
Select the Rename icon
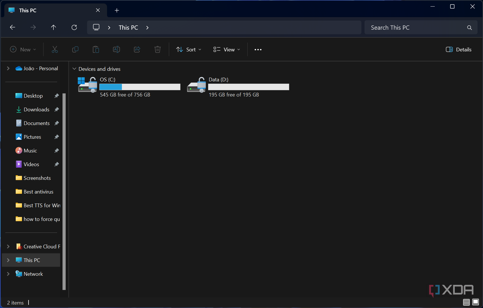pyautogui.click(x=116, y=49)
